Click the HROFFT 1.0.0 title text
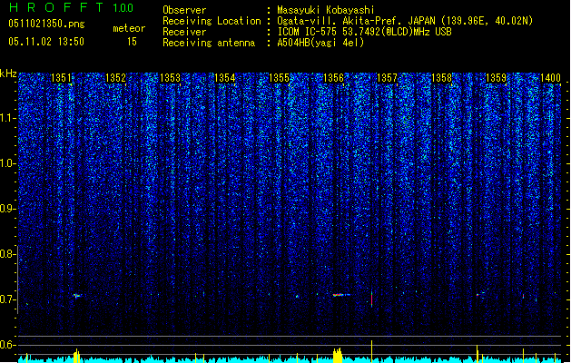 click(x=72, y=7)
